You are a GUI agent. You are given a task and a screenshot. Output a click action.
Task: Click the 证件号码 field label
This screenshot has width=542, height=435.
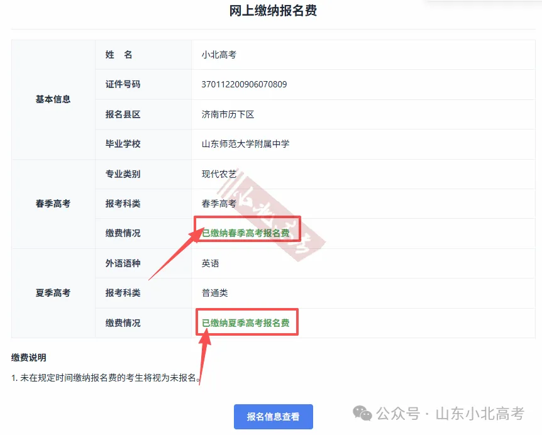pyautogui.click(x=123, y=84)
